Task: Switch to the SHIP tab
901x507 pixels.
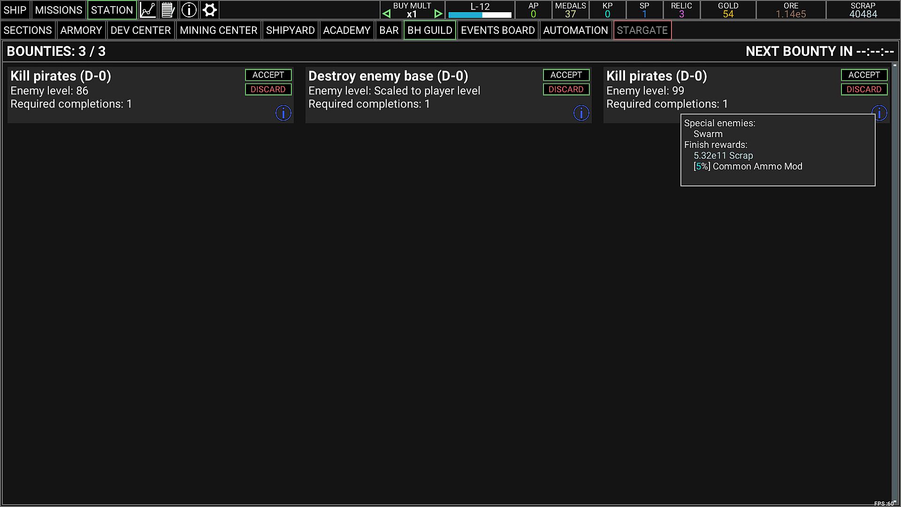Action: click(x=15, y=10)
